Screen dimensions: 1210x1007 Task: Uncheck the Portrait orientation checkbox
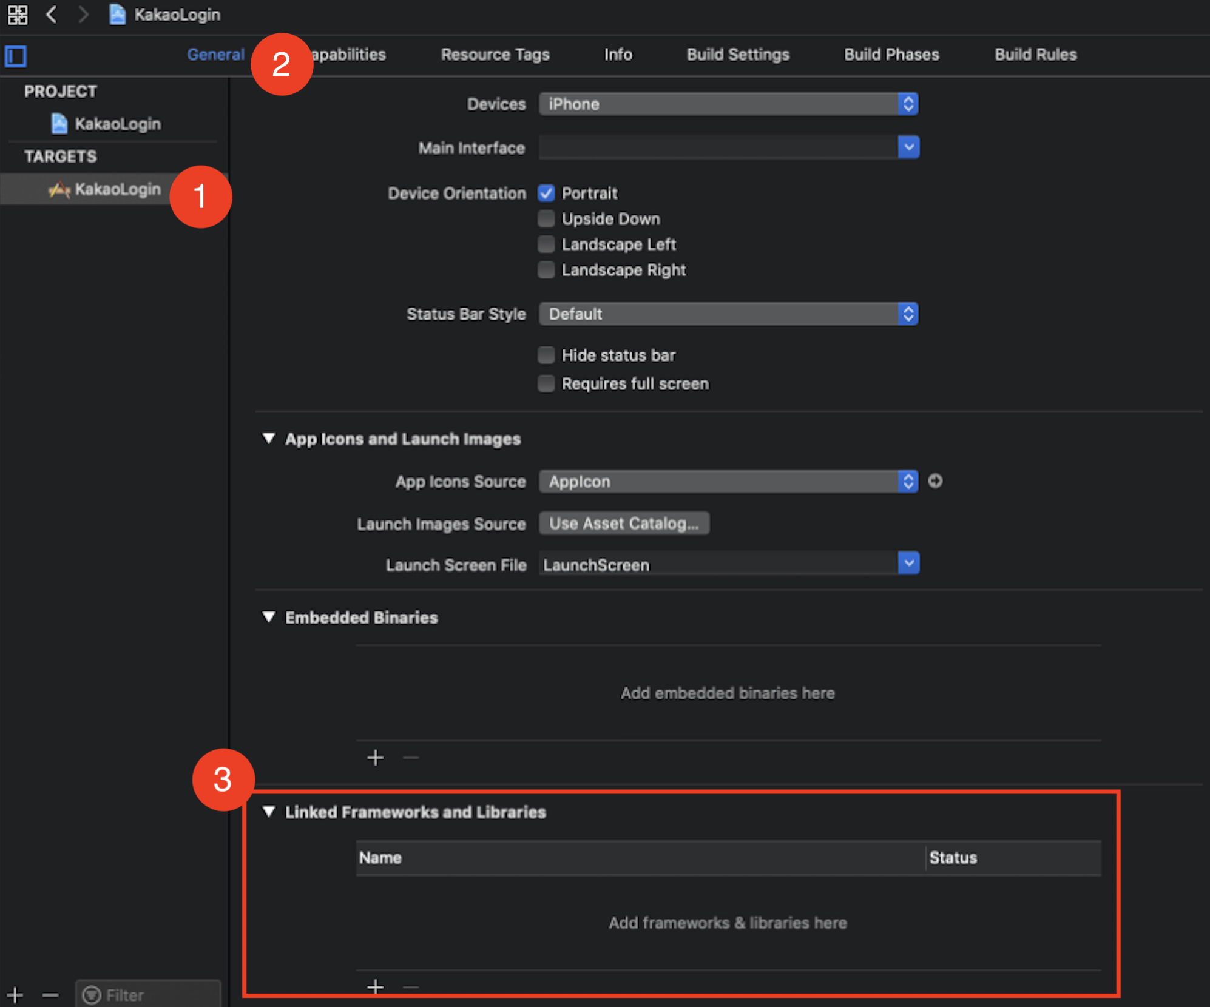(x=546, y=194)
